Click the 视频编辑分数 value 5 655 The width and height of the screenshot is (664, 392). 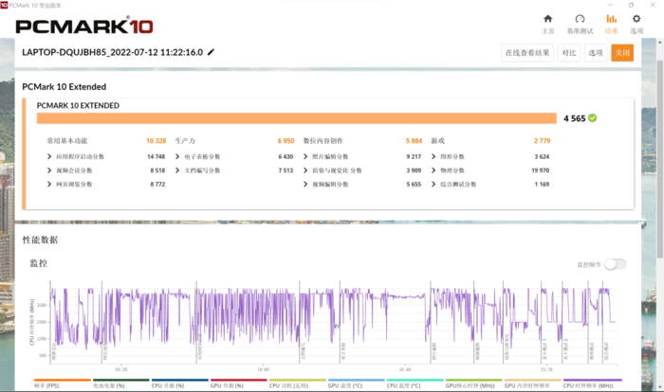coord(414,184)
